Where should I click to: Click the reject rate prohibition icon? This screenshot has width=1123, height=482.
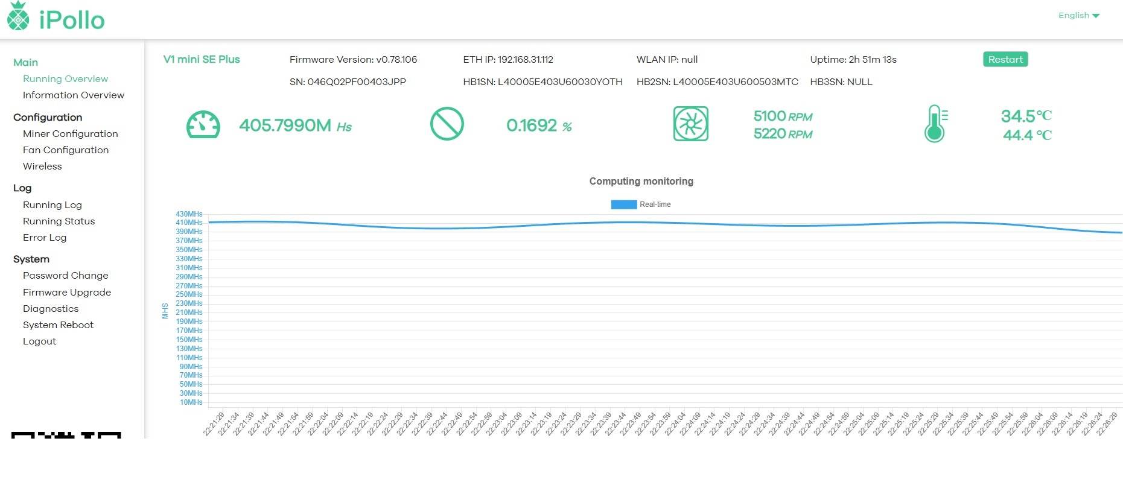coord(447,124)
